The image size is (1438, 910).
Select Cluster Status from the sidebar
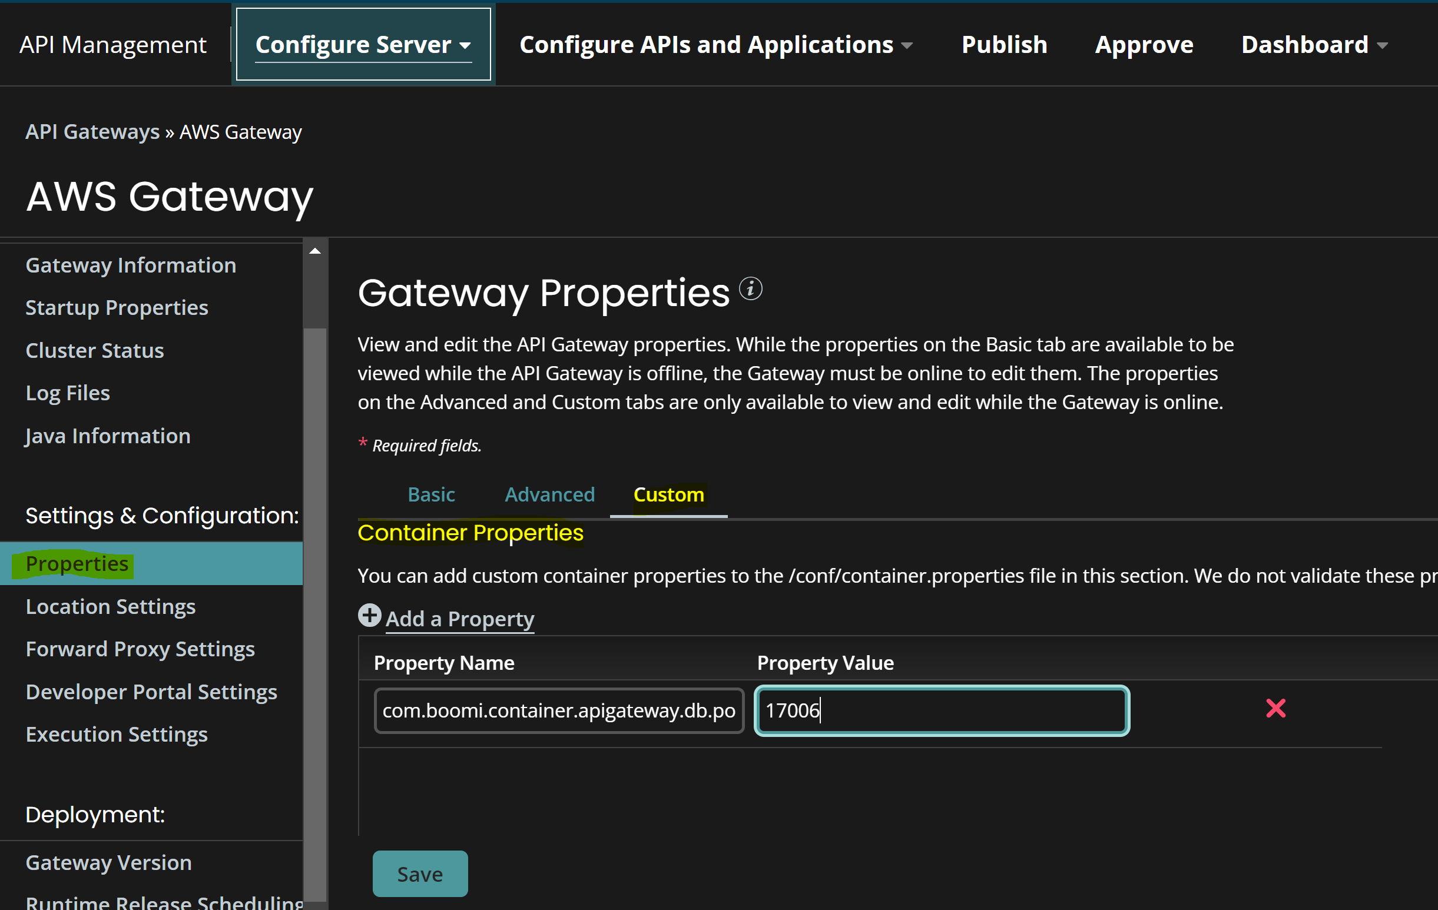[x=94, y=350]
